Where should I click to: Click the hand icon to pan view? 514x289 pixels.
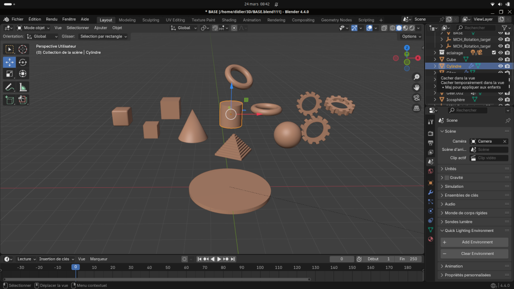416,87
